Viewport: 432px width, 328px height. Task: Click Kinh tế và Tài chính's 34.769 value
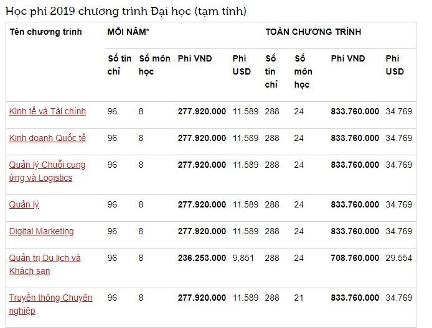pyautogui.click(x=398, y=112)
